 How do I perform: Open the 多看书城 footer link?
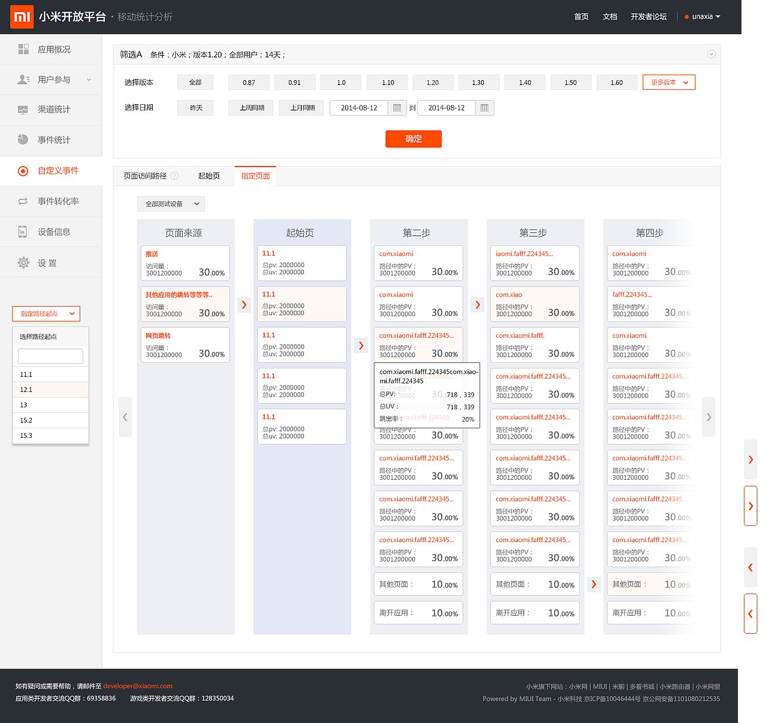[642, 687]
